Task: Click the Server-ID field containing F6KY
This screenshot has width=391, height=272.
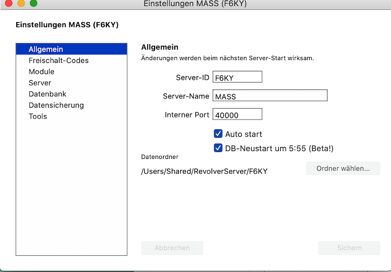Action: tap(237, 77)
